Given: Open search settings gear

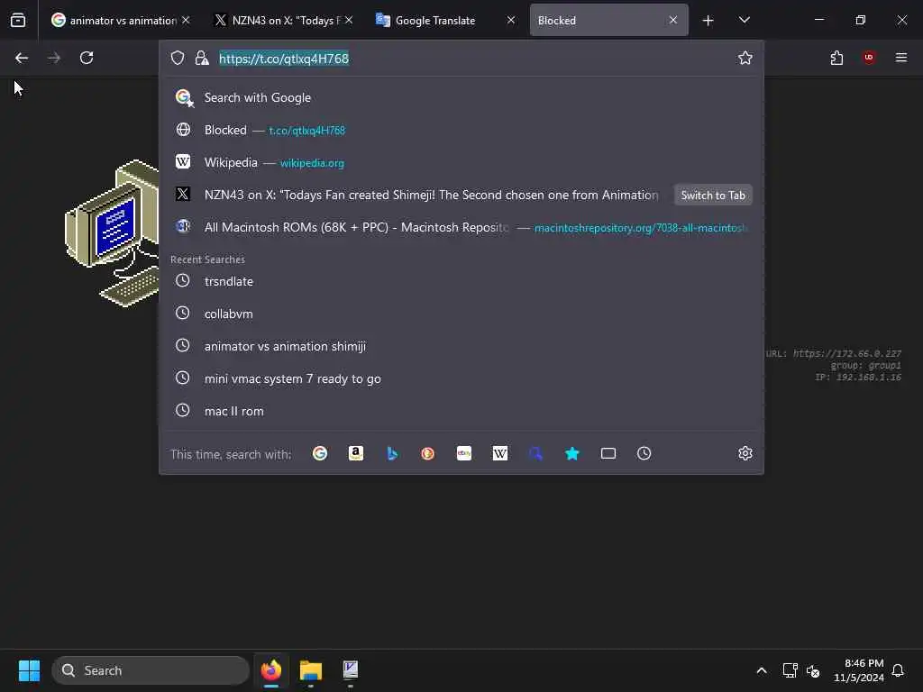Looking at the screenshot, I should [745, 453].
